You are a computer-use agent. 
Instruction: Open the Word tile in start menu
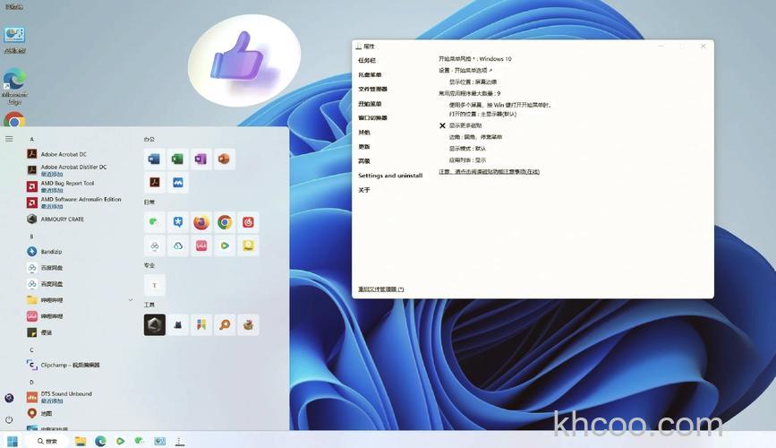[x=155, y=159]
